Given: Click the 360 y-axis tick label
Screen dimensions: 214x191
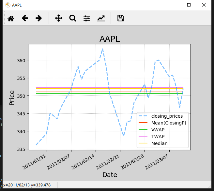Looking at the screenshot, I should pos(21,61).
